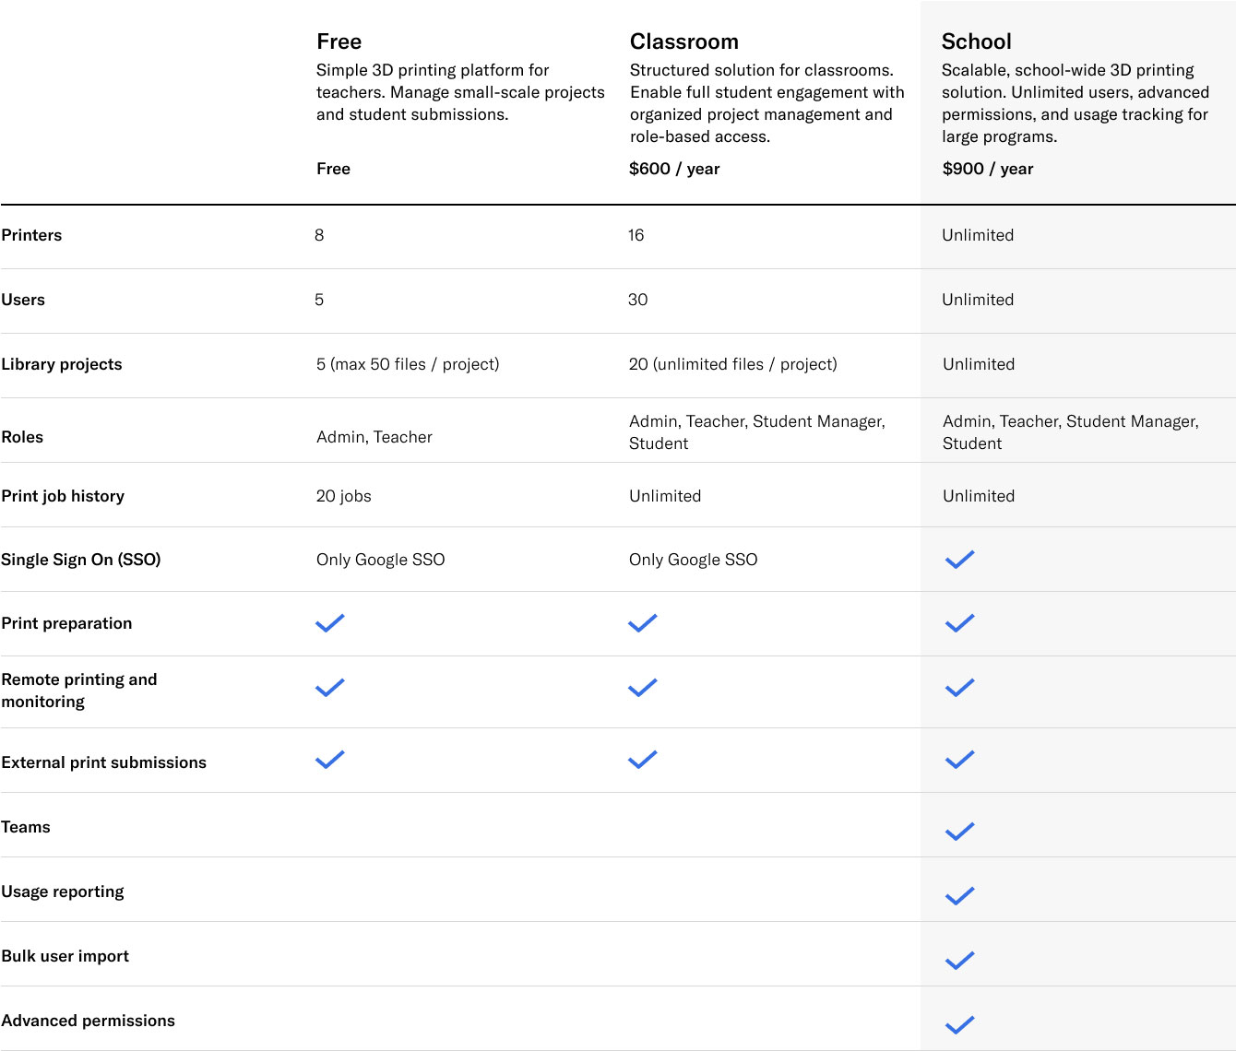This screenshot has width=1236, height=1051.
Task: Click the Single Sign On (SSO) row label
Action: [81, 560]
